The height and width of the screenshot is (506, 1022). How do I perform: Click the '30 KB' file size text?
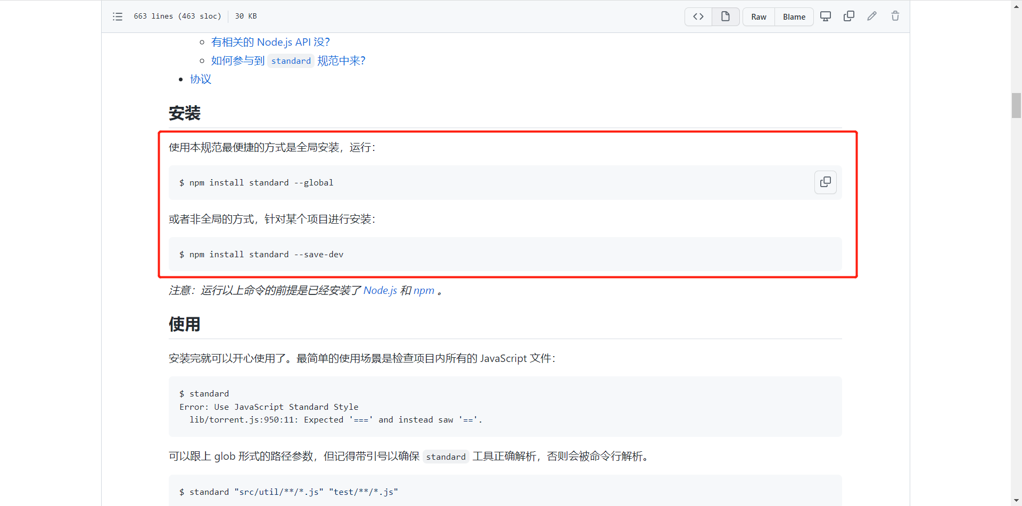[246, 16]
